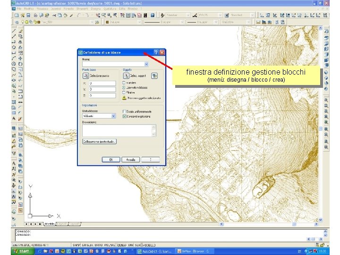
Task: Click the '?' help button beside Annulla
Action: pos(151,160)
